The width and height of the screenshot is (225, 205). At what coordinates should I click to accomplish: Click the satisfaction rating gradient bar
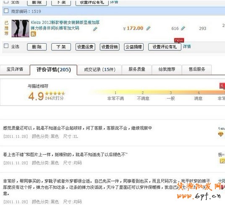tap(157, 92)
